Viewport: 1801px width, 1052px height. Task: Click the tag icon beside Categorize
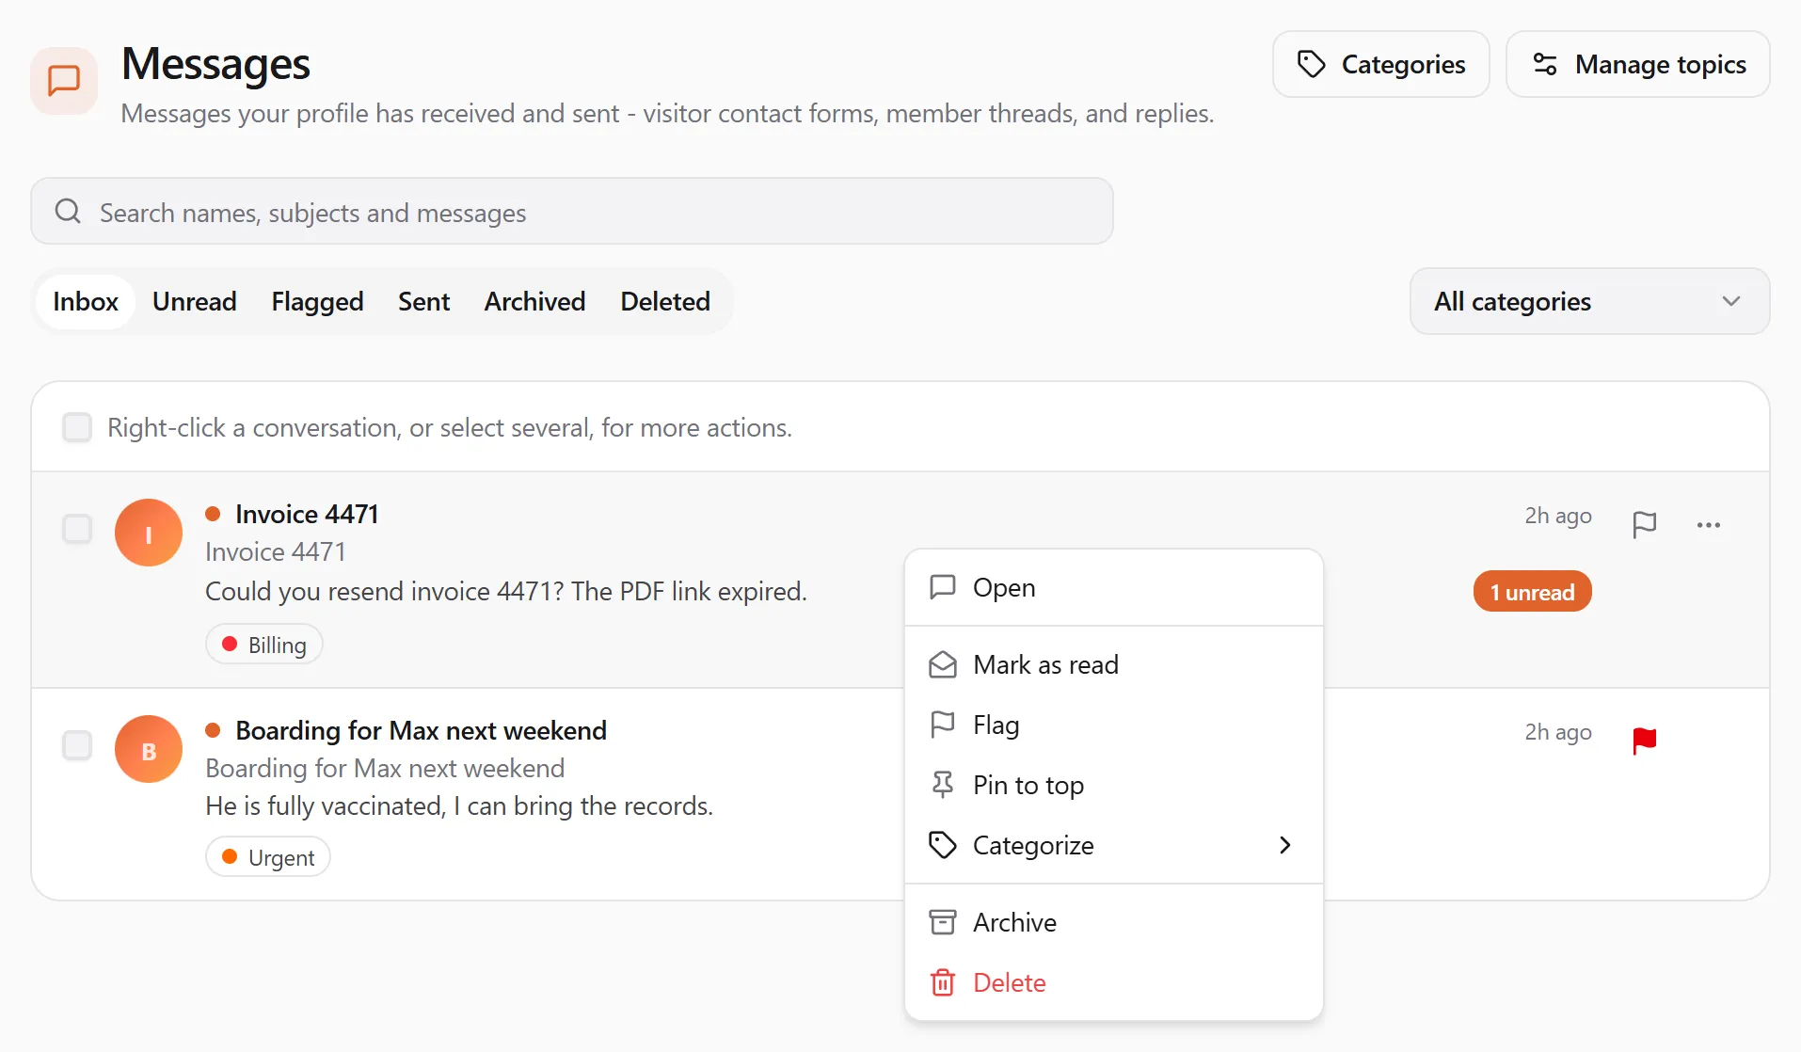click(x=942, y=845)
